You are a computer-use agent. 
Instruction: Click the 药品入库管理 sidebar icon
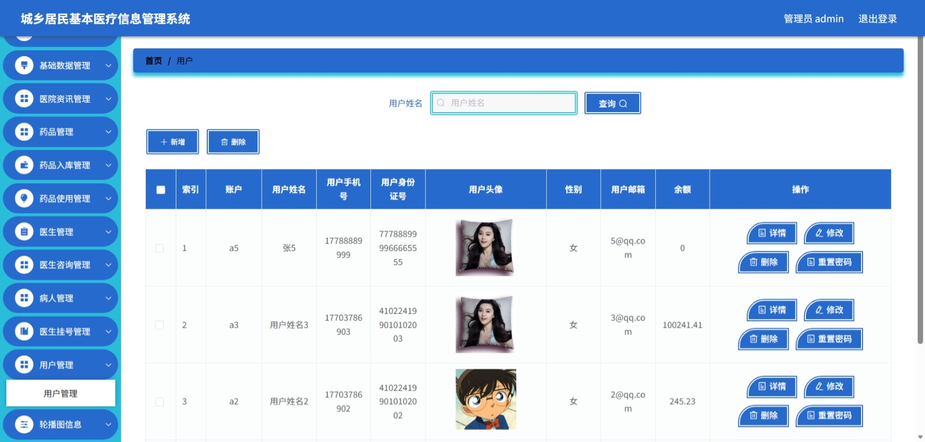coord(24,165)
